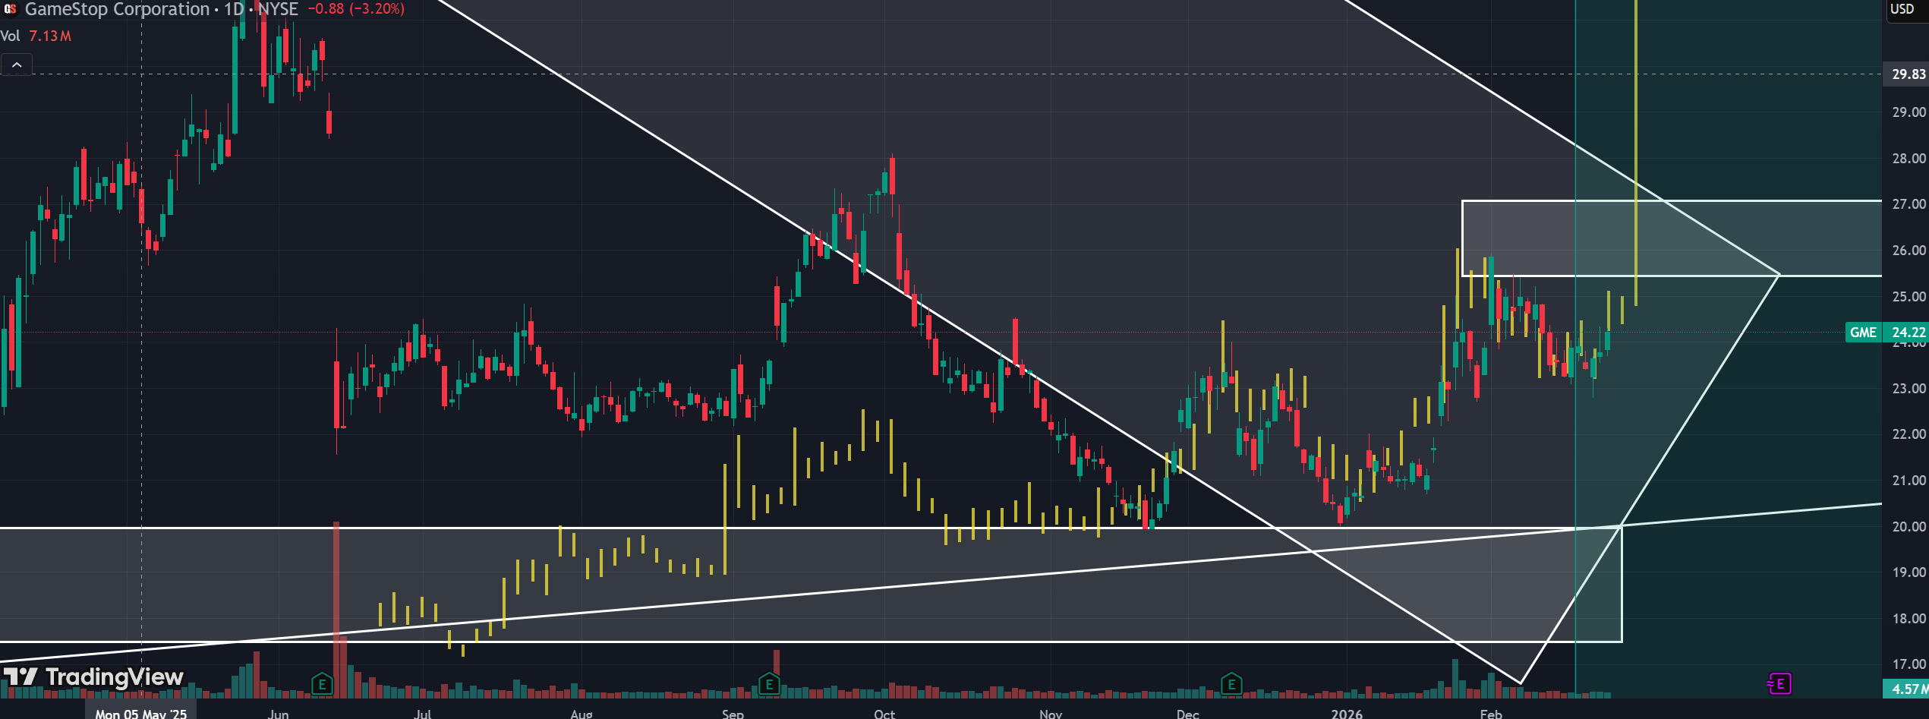Click the -0.88 (-3.20%) change value
1929x719 pixels.
pyautogui.click(x=356, y=9)
